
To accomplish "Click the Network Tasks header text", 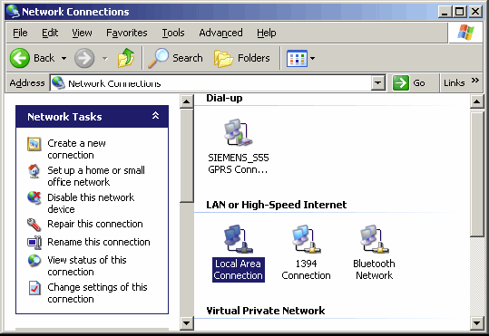I will (x=64, y=117).
